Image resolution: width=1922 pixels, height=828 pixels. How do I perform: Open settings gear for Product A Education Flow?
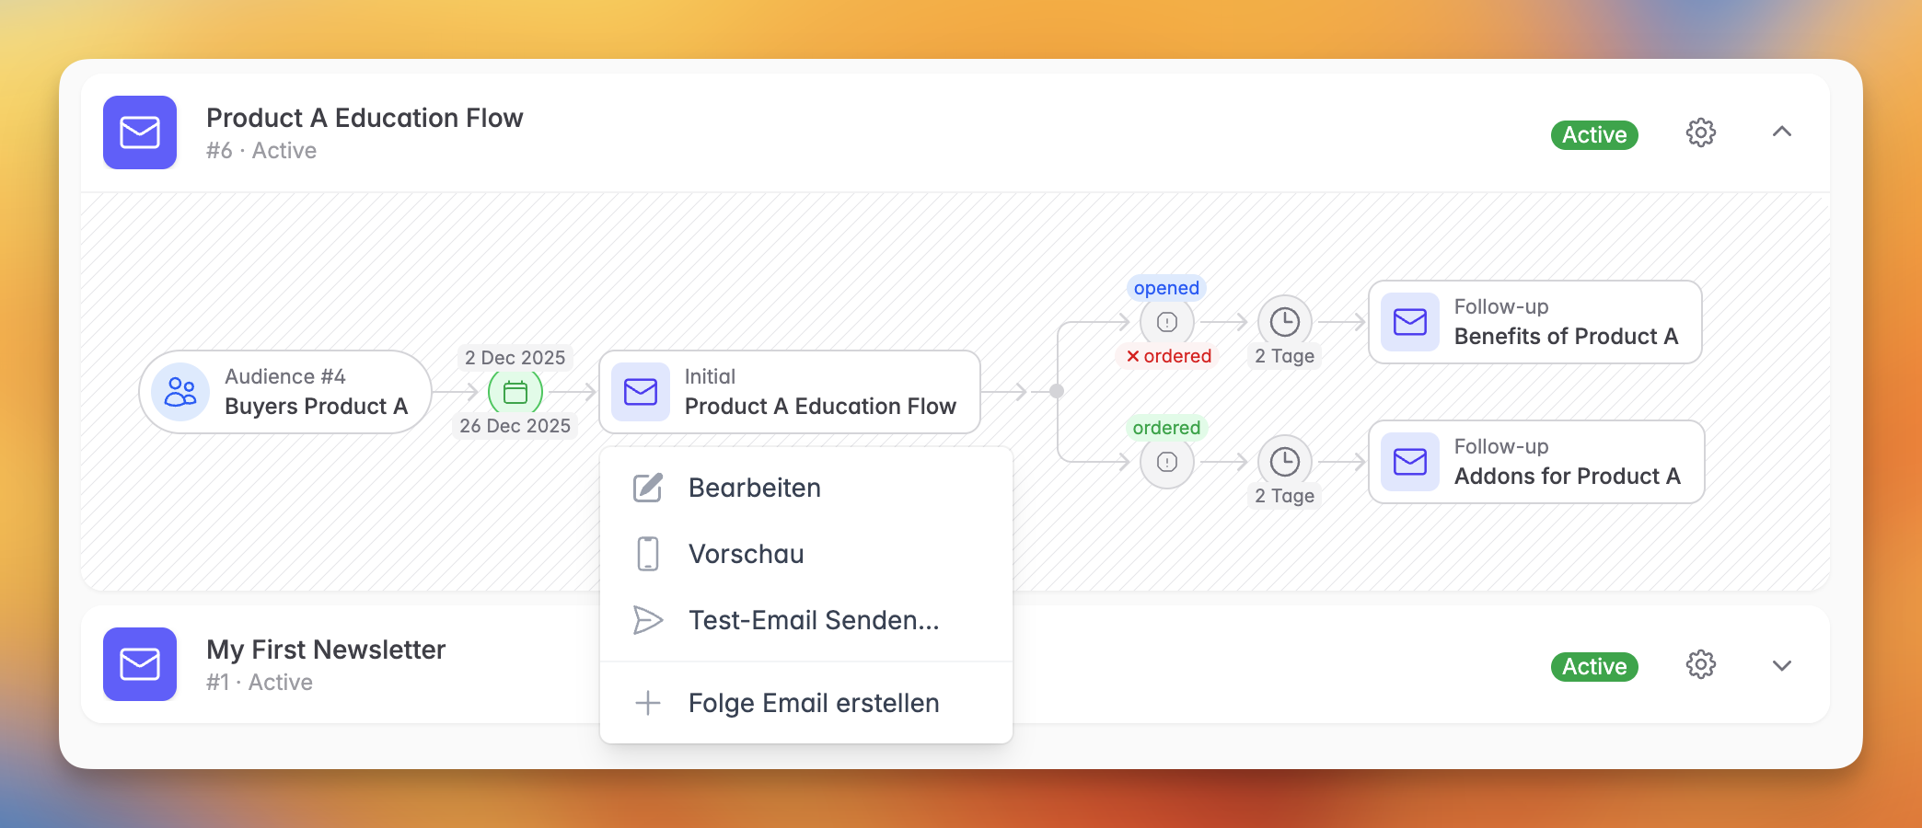1700,132
